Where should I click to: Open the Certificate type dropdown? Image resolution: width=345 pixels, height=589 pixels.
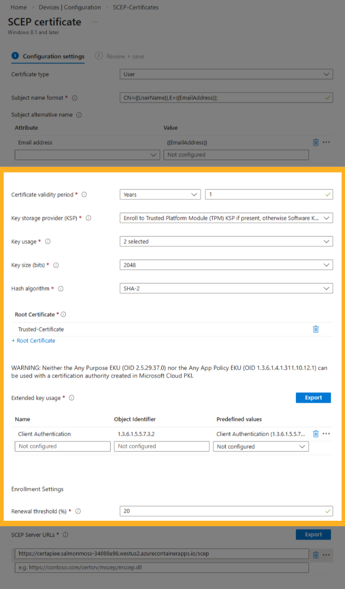(x=226, y=74)
